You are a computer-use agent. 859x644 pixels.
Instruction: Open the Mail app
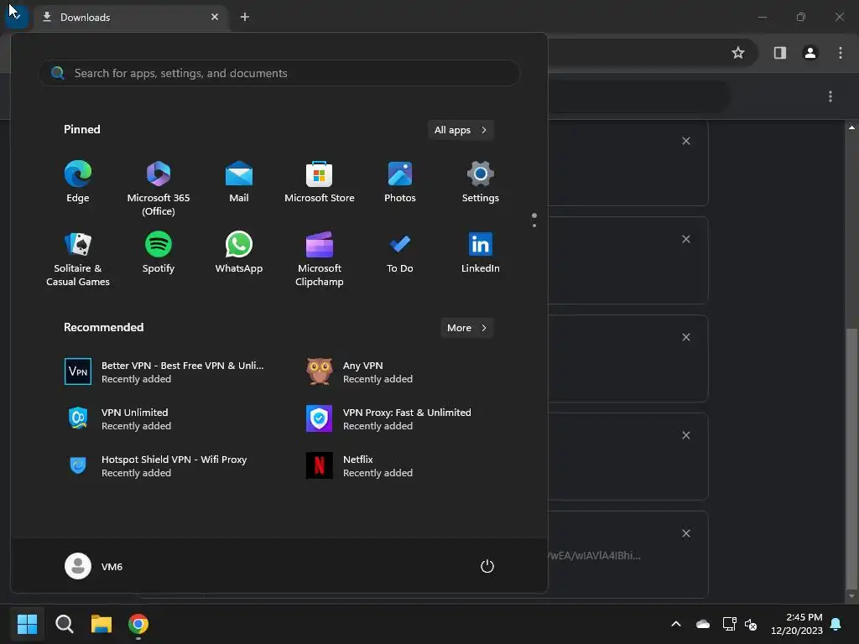[x=239, y=182]
